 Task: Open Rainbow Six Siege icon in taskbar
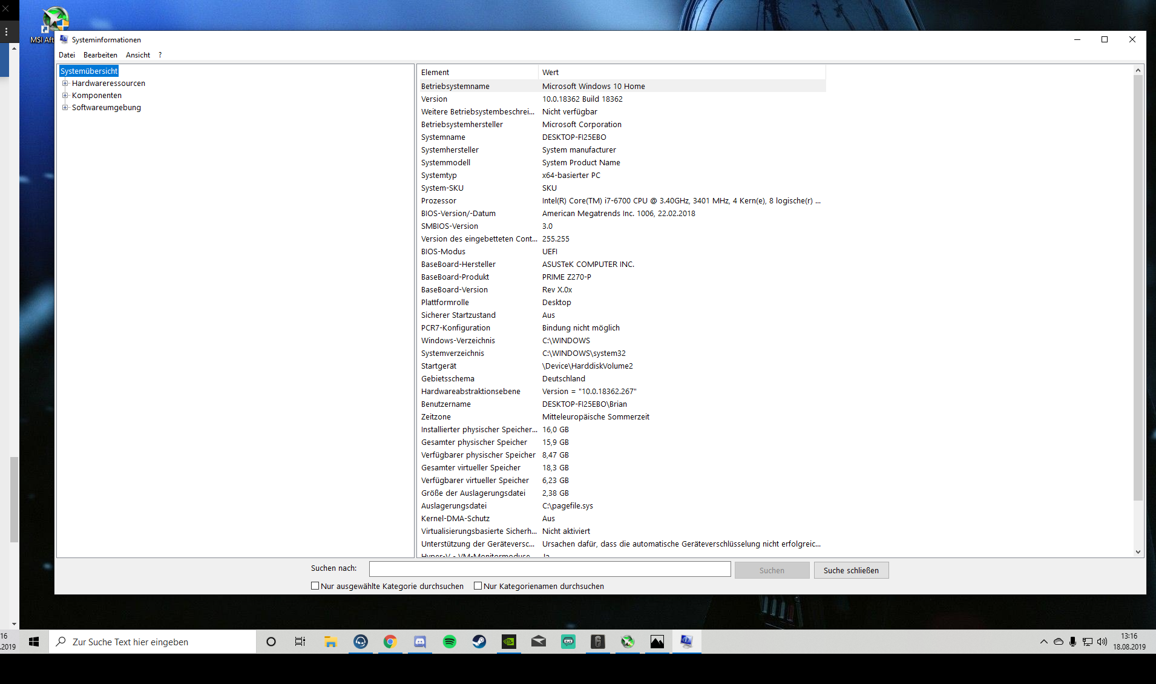click(x=598, y=642)
